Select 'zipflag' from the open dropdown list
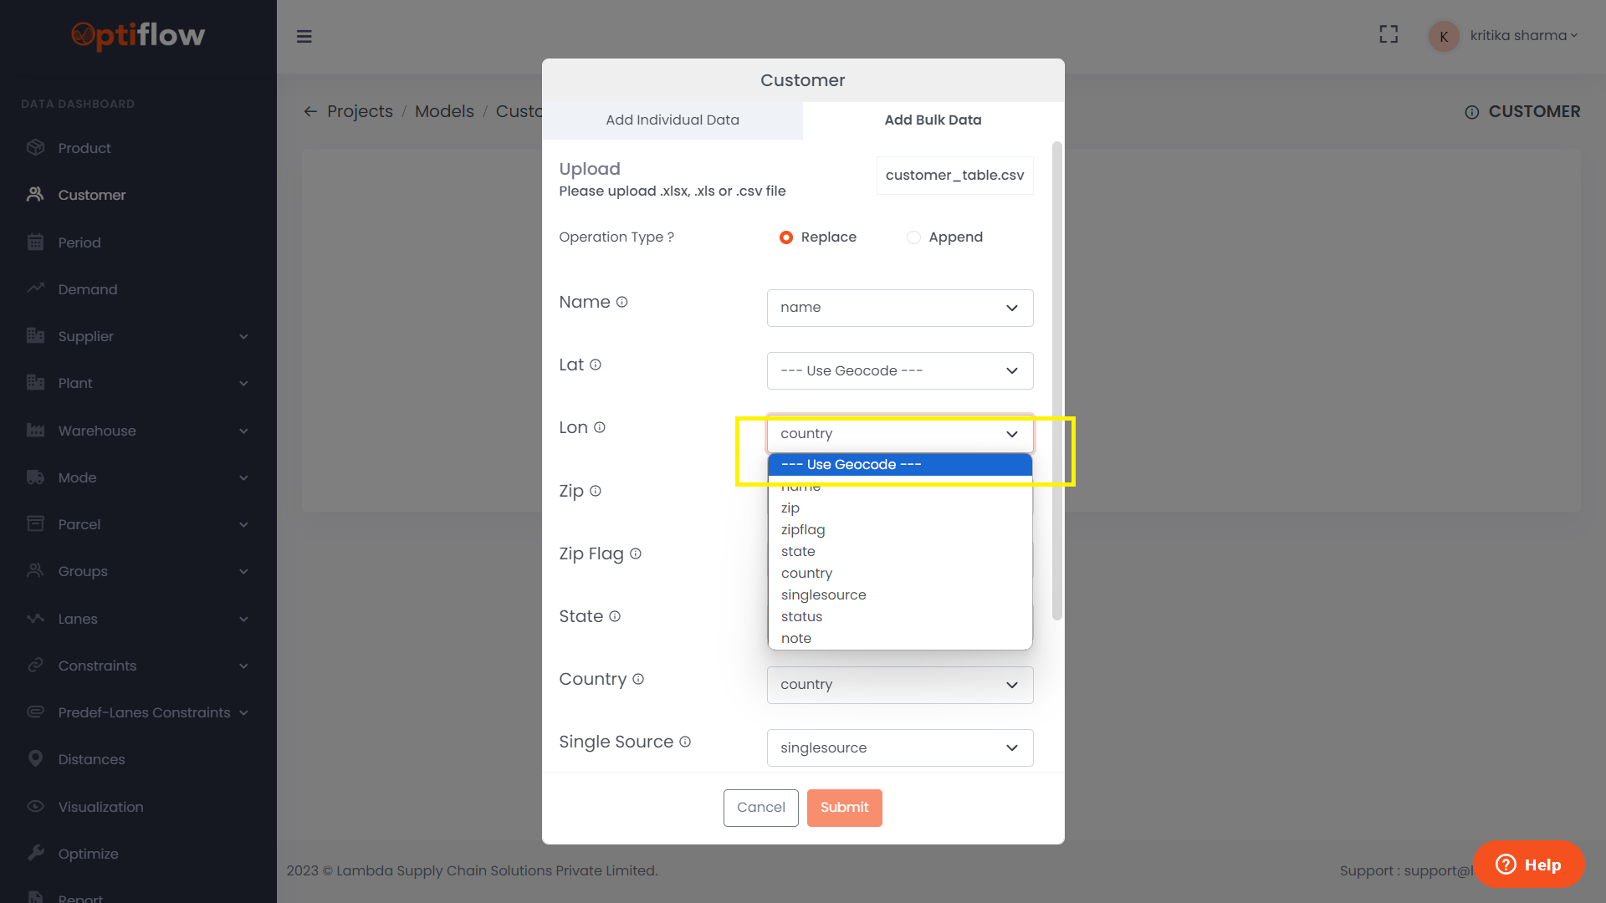This screenshot has height=903, width=1606. pyautogui.click(x=802, y=529)
